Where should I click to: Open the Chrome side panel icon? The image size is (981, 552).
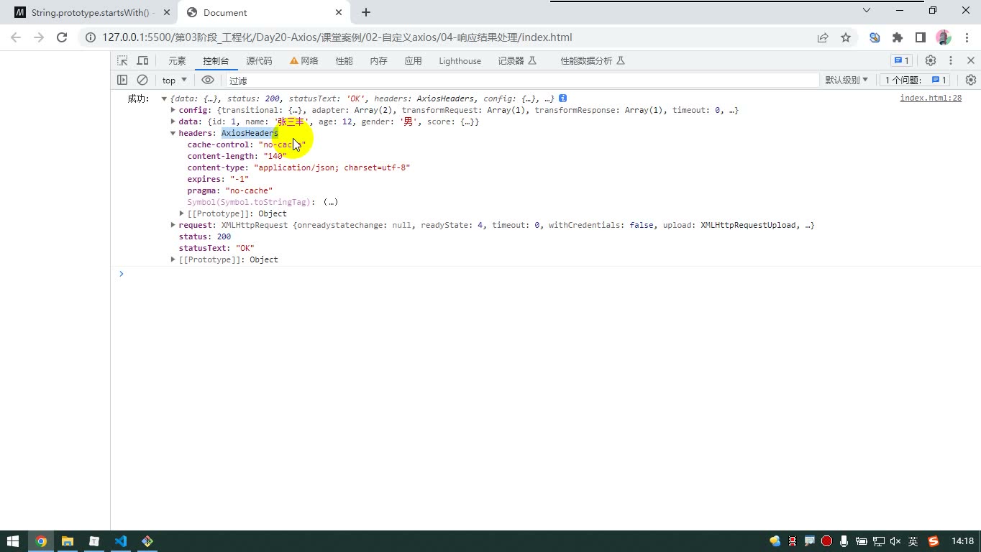click(x=920, y=37)
